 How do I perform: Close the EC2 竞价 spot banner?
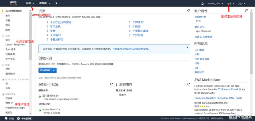coord(187,47)
